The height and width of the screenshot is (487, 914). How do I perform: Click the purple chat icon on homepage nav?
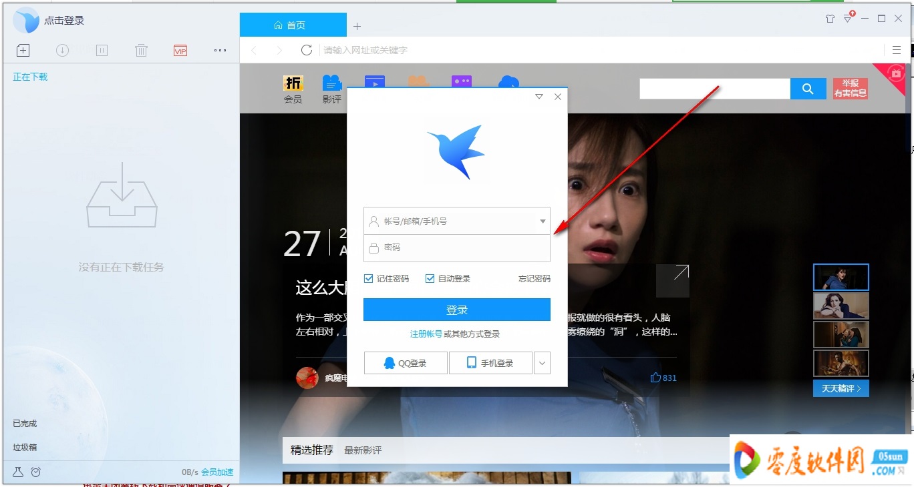point(462,81)
